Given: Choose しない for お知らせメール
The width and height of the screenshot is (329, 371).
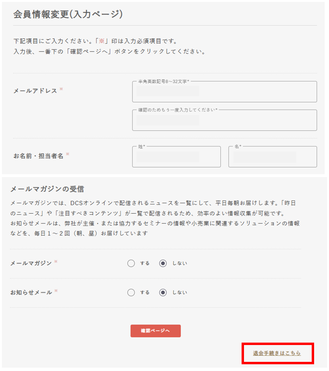Looking at the screenshot, I should tap(163, 292).
